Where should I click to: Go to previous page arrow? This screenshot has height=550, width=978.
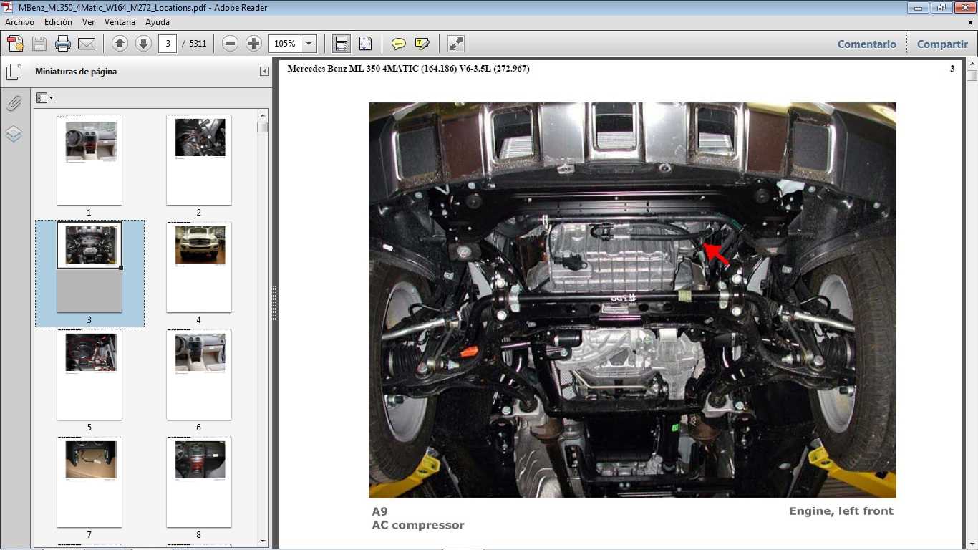pos(120,44)
